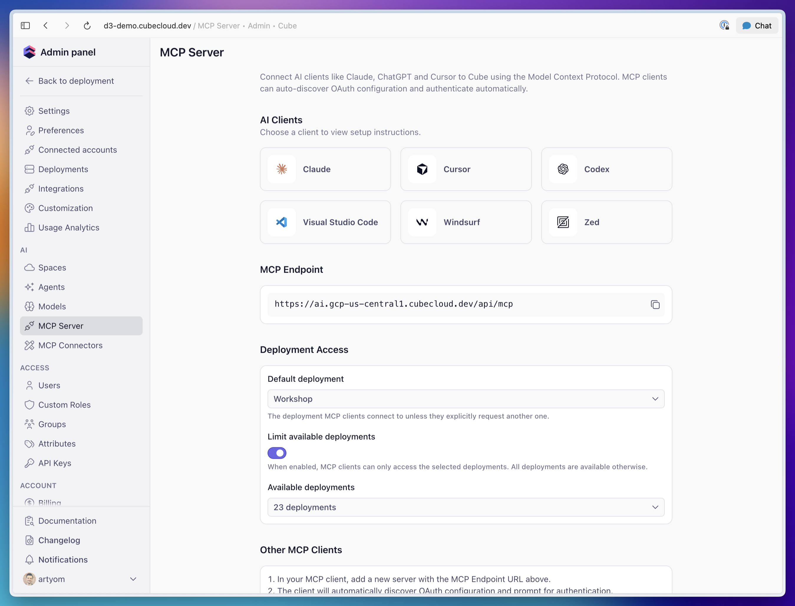Click the artyom user avatar
The height and width of the screenshot is (606, 795).
[29, 579]
